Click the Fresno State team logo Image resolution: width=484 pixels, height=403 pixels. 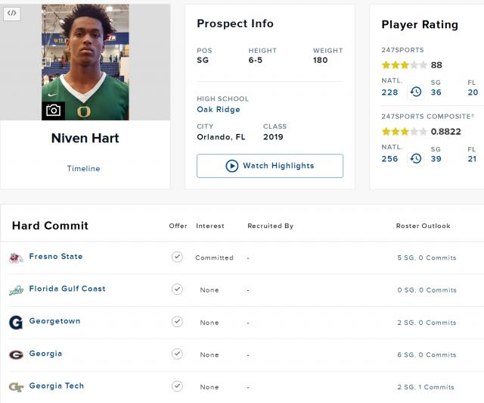pyautogui.click(x=16, y=258)
